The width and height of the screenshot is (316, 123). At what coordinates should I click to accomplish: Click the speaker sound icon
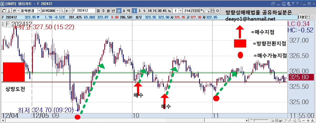(x=67, y=11)
